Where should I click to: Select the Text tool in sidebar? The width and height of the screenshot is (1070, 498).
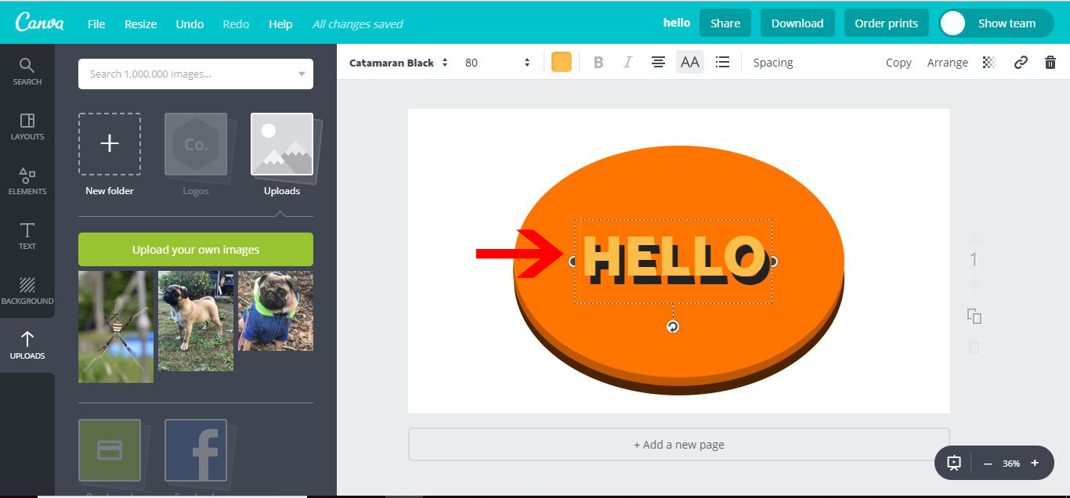(27, 235)
